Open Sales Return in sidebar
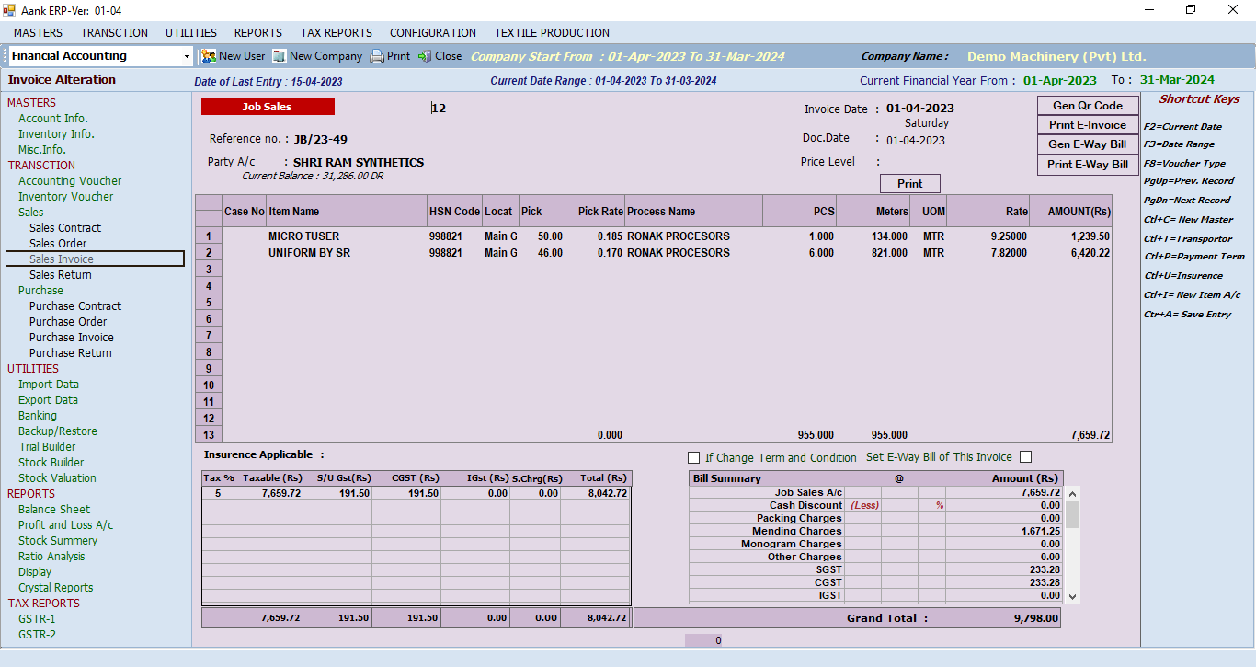This screenshot has height=667, width=1256. click(61, 275)
